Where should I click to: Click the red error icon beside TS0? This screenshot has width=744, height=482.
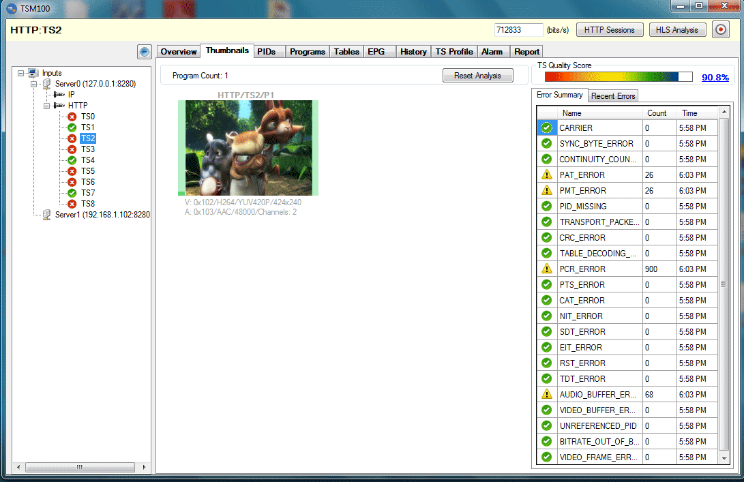pos(72,117)
